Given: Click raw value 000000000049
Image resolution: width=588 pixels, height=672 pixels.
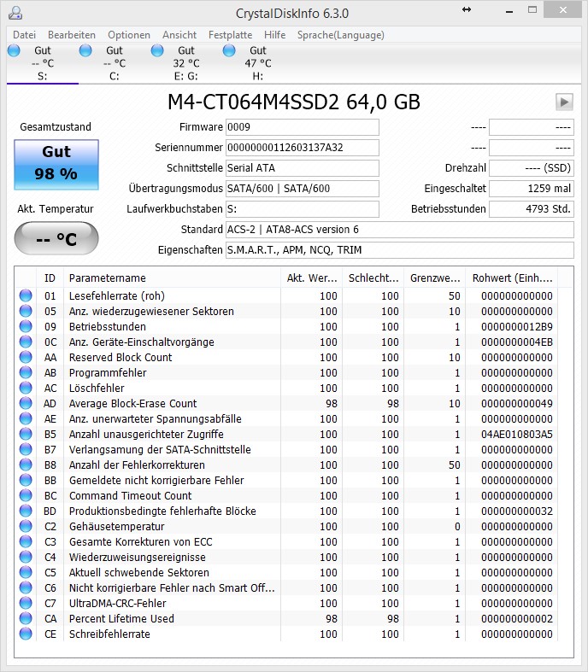Looking at the screenshot, I should click(x=517, y=403).
